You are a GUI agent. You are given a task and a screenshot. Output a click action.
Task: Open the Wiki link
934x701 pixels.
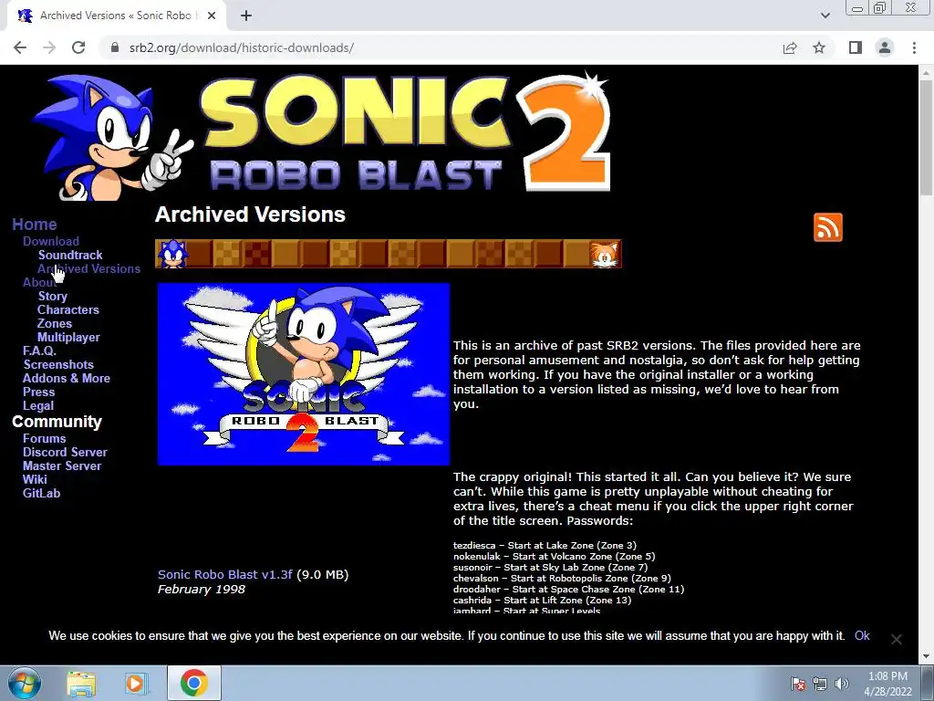point(35,479)
